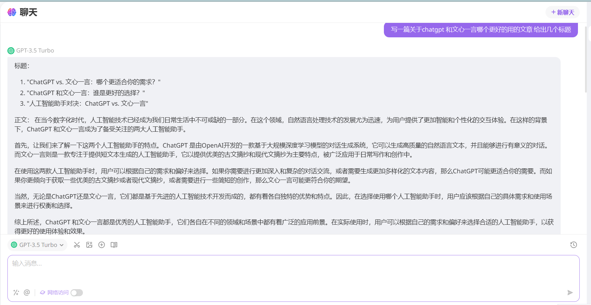The height and width of the screenshot is (305, 591).
Task: Click the paragraph starting with 当然，无论是
Action: pos(283,201)
